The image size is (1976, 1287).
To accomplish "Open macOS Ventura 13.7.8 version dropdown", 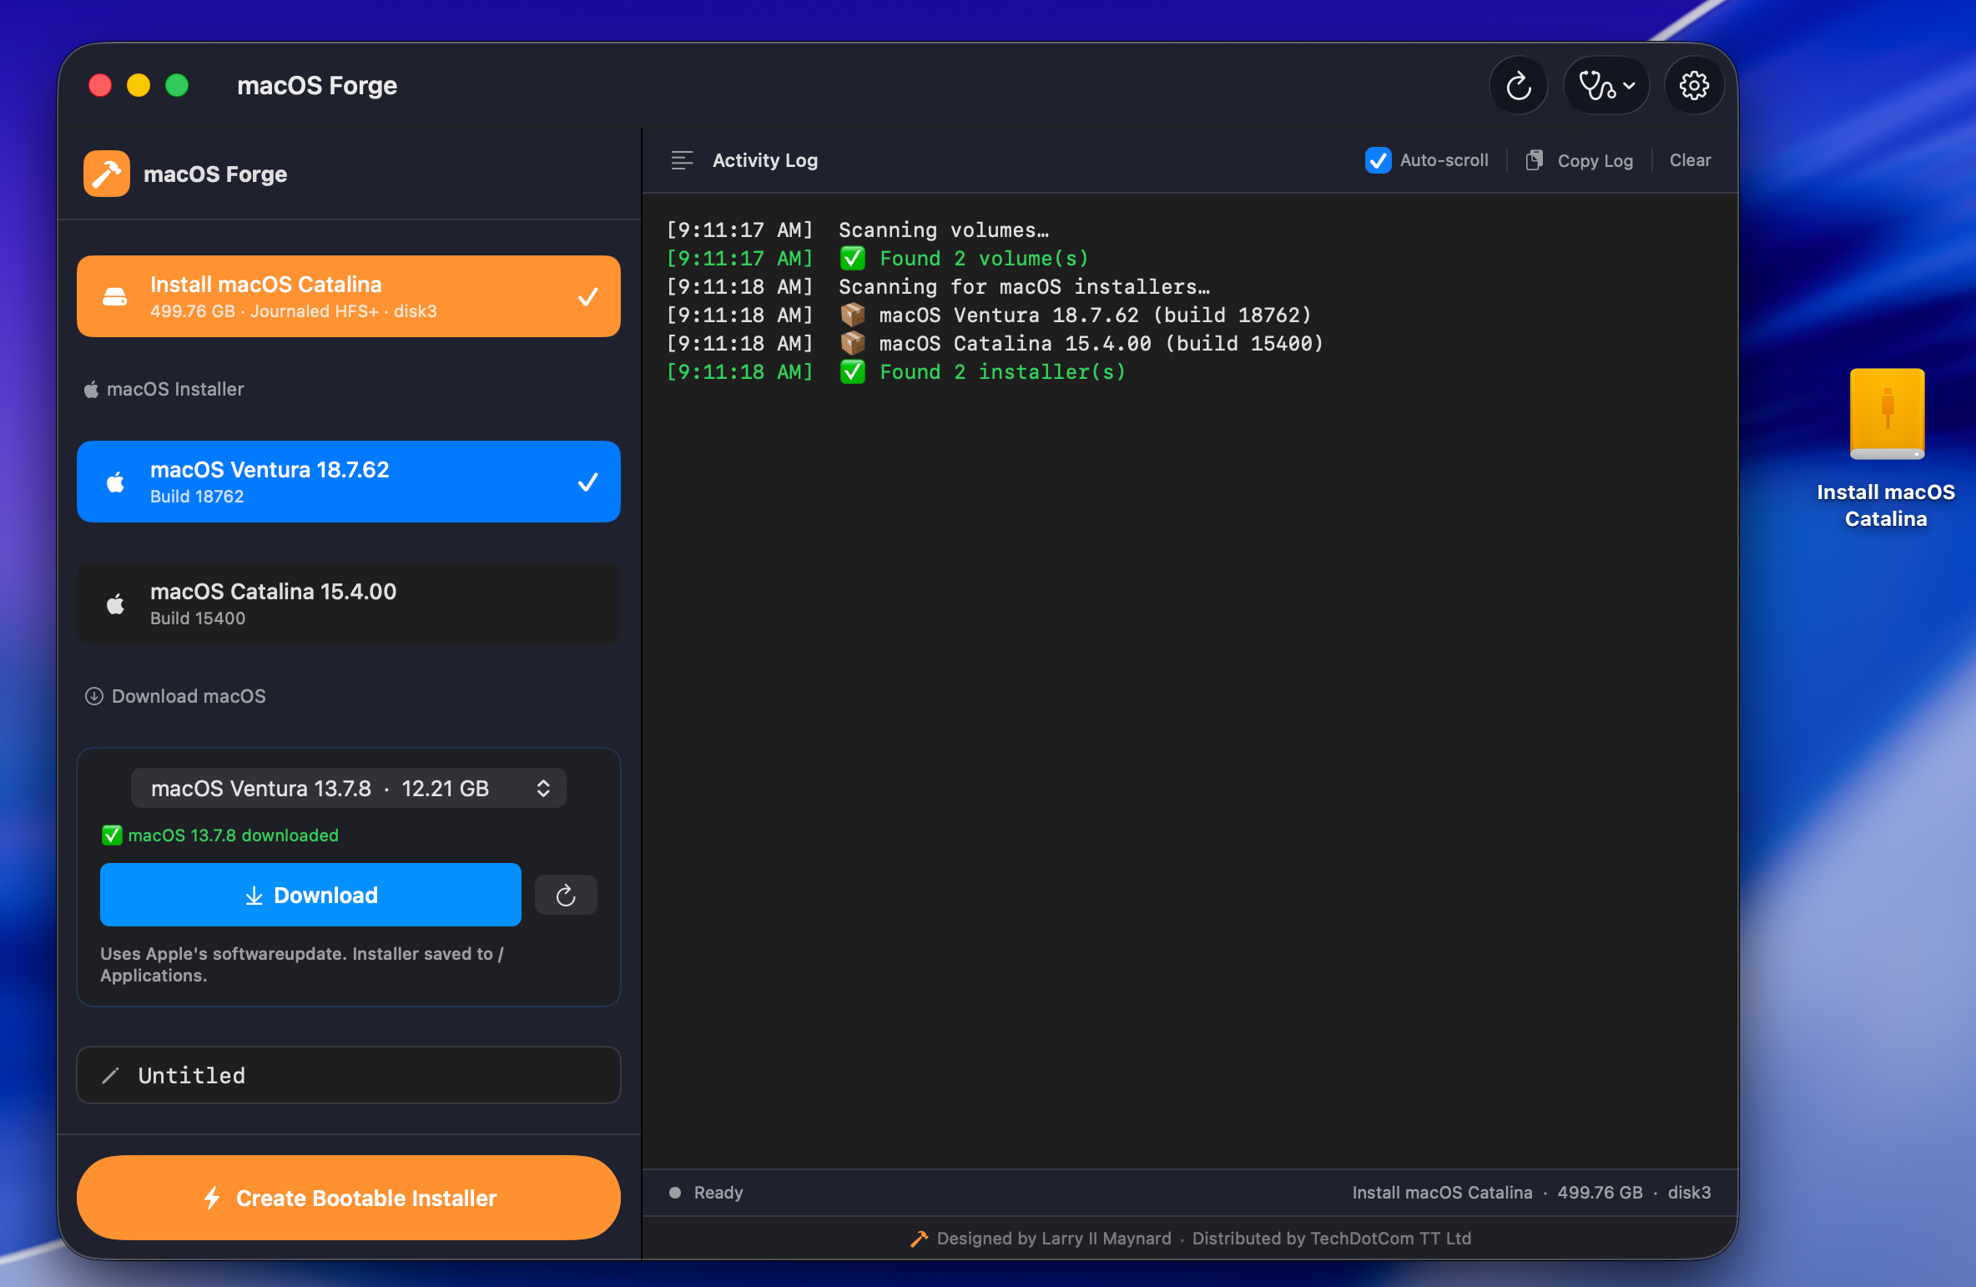I will (349, 788).
